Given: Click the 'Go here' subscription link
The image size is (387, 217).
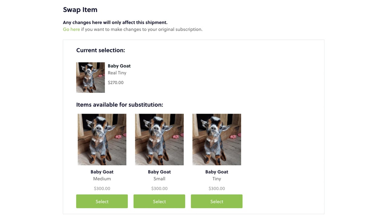Looking at the screenshot, I should click(71, 29).
